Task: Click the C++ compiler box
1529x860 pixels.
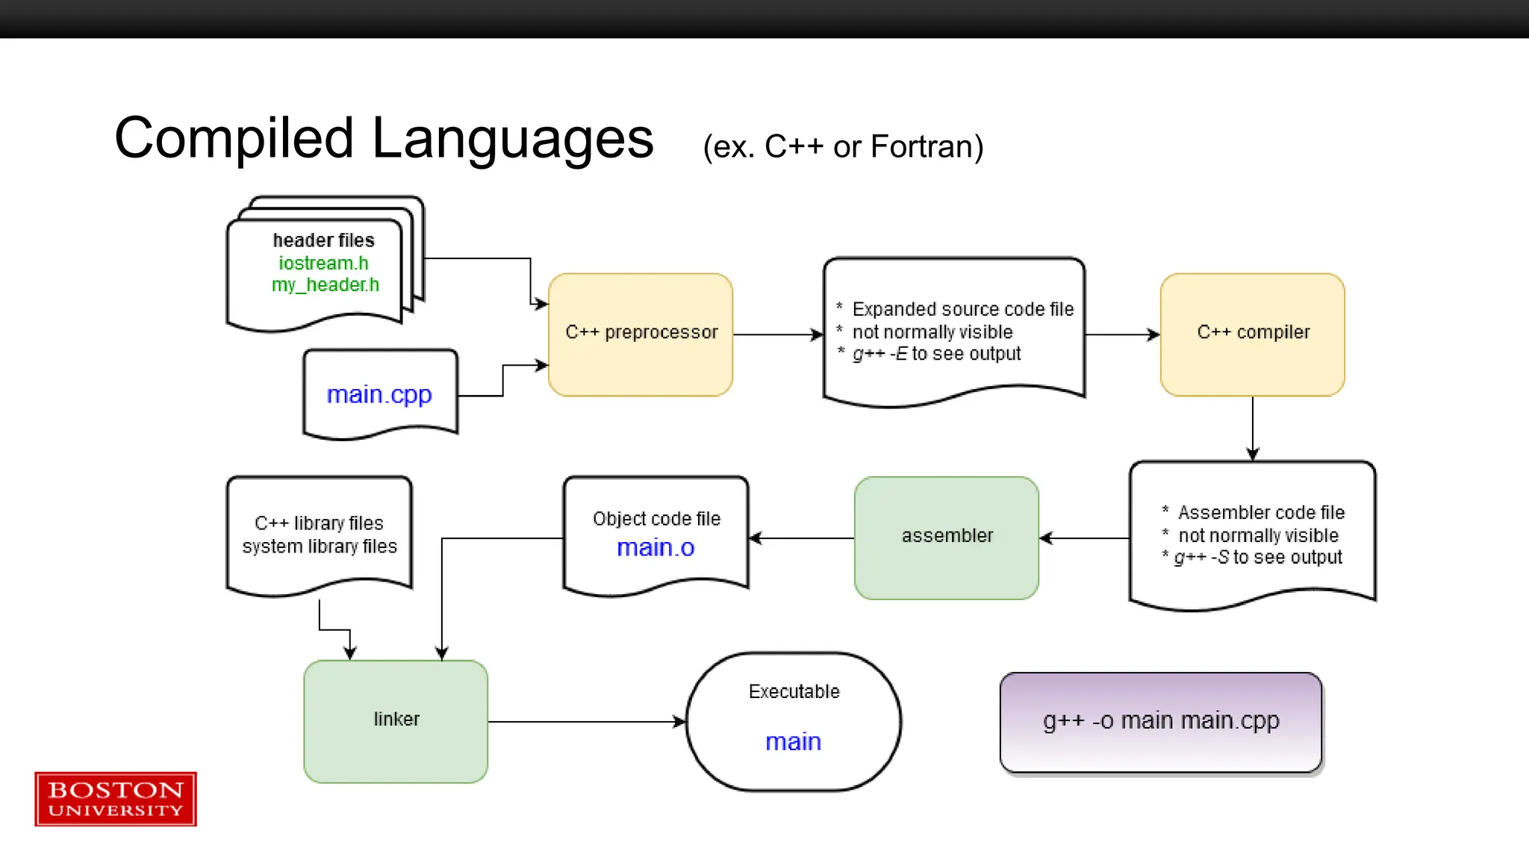Action: [1252, 334]
